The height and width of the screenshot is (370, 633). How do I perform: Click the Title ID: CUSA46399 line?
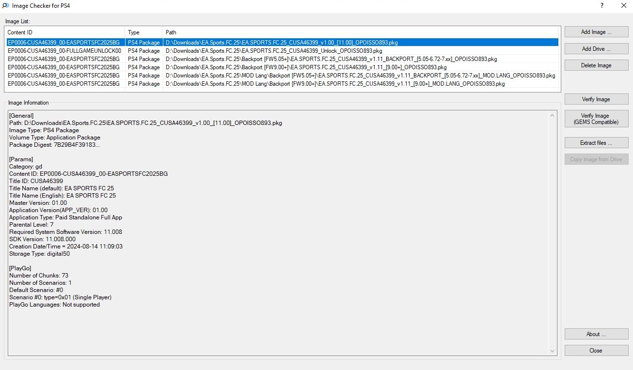pos(36,181)
